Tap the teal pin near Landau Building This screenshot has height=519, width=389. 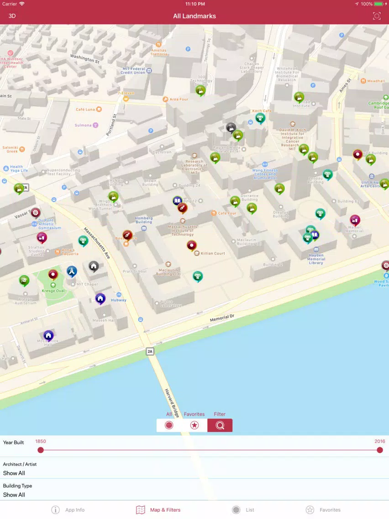(327, 174)
